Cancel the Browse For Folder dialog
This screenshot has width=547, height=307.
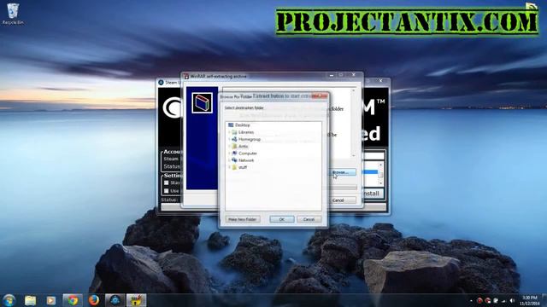(x=309, y=219)
